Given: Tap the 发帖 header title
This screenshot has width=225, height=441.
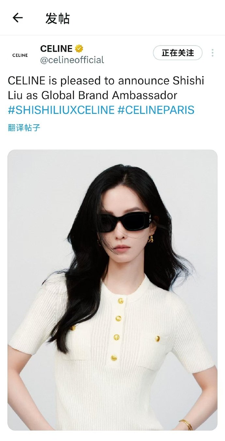Looking at the screenshot, I should tap(57, 18).
